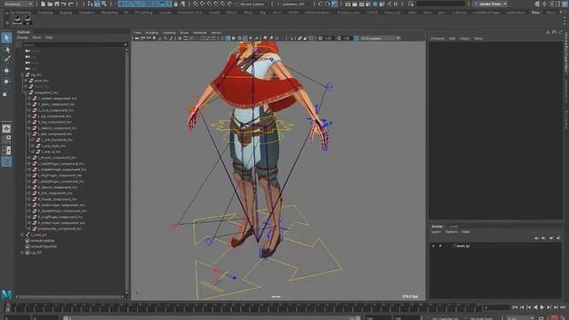
Task: Select the mesh_lyr display layer
Action: (x=463, y=246)
